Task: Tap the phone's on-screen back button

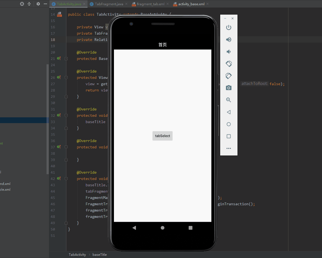Action: click(x=134, y=228)
